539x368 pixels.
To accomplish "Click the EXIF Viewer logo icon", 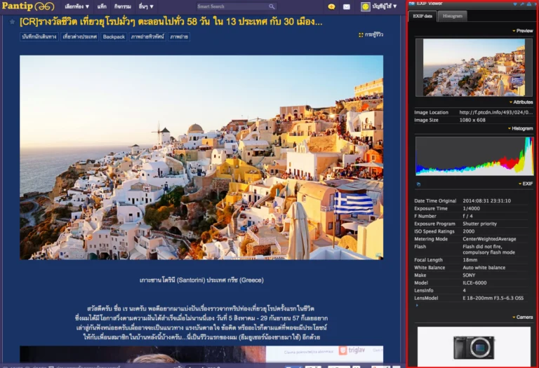I will coord(411,4).
